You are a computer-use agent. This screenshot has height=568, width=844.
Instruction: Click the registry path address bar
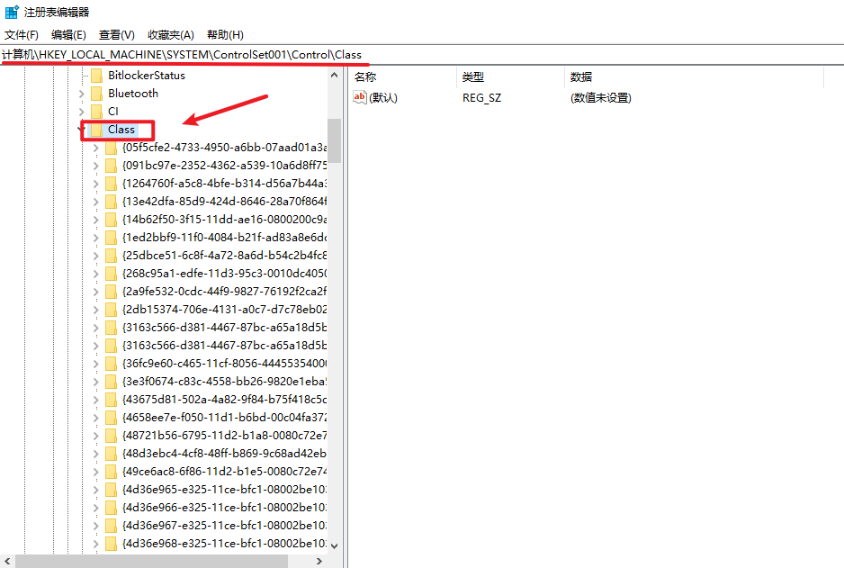pyautogui.click(x=422, y=55)
